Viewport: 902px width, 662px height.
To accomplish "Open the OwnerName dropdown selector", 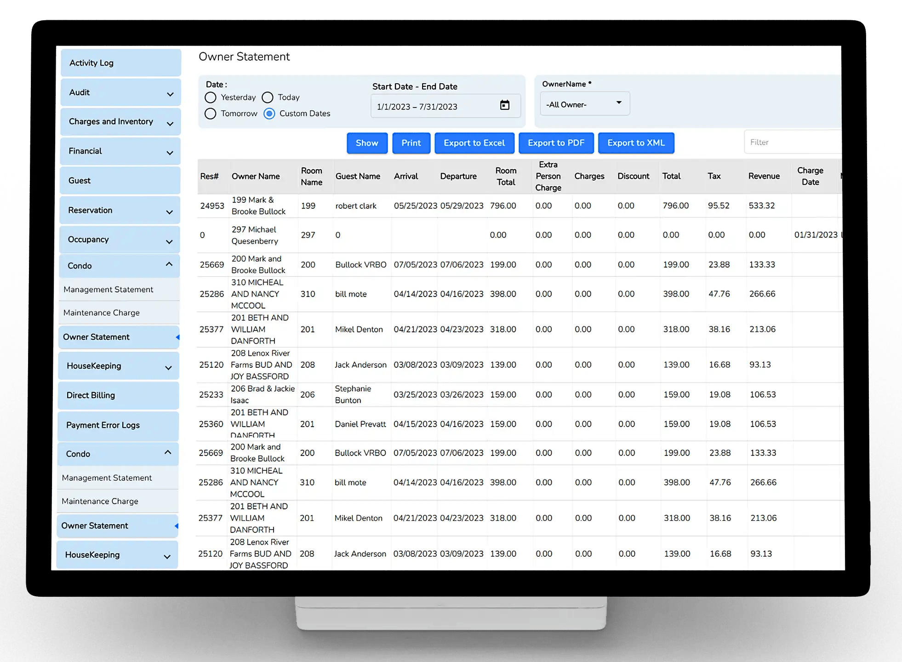I will [581, 104].
